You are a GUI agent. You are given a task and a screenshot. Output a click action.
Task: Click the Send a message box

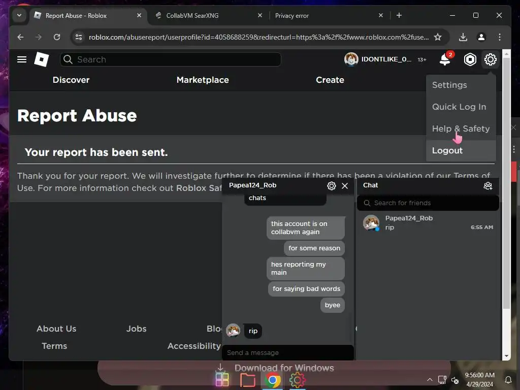[x=287, y=352]
